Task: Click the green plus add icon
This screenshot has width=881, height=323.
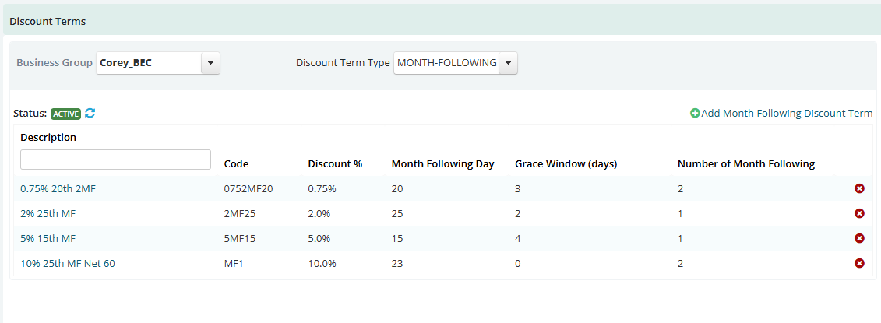Action: 695,114
